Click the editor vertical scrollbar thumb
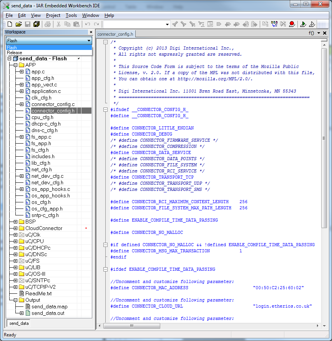The height and width of the screenshot is (341, 332). tap(324, 138)
